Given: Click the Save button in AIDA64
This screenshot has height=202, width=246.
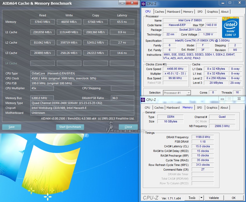Looking at the screenshot, I should tap(12, 127).
